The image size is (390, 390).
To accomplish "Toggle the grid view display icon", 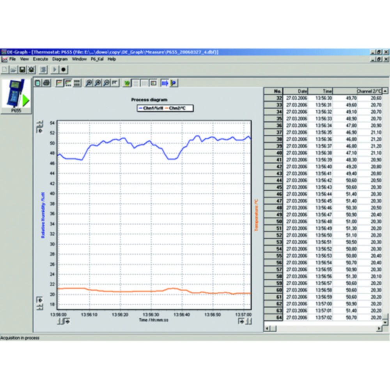I will click(x=144, y=83).
